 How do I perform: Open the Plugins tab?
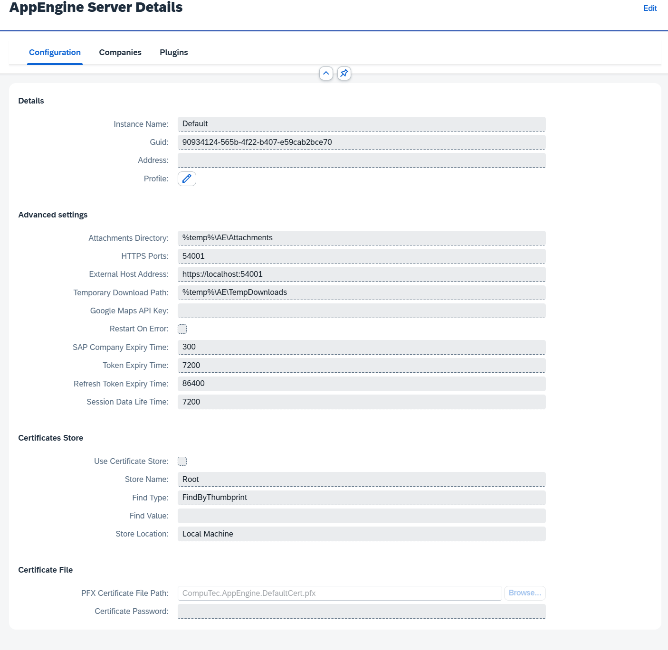173,52
